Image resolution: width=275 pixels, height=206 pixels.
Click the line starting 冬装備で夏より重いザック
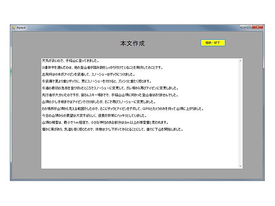[x=96, y=81]
